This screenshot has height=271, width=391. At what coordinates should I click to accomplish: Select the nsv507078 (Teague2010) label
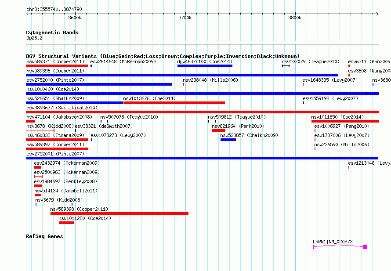pyautogui.click(x=129, y=117)
